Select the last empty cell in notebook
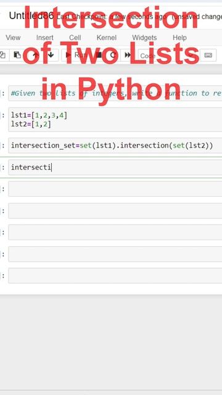Viewport: 222px width, 395px height. [115, 276]
